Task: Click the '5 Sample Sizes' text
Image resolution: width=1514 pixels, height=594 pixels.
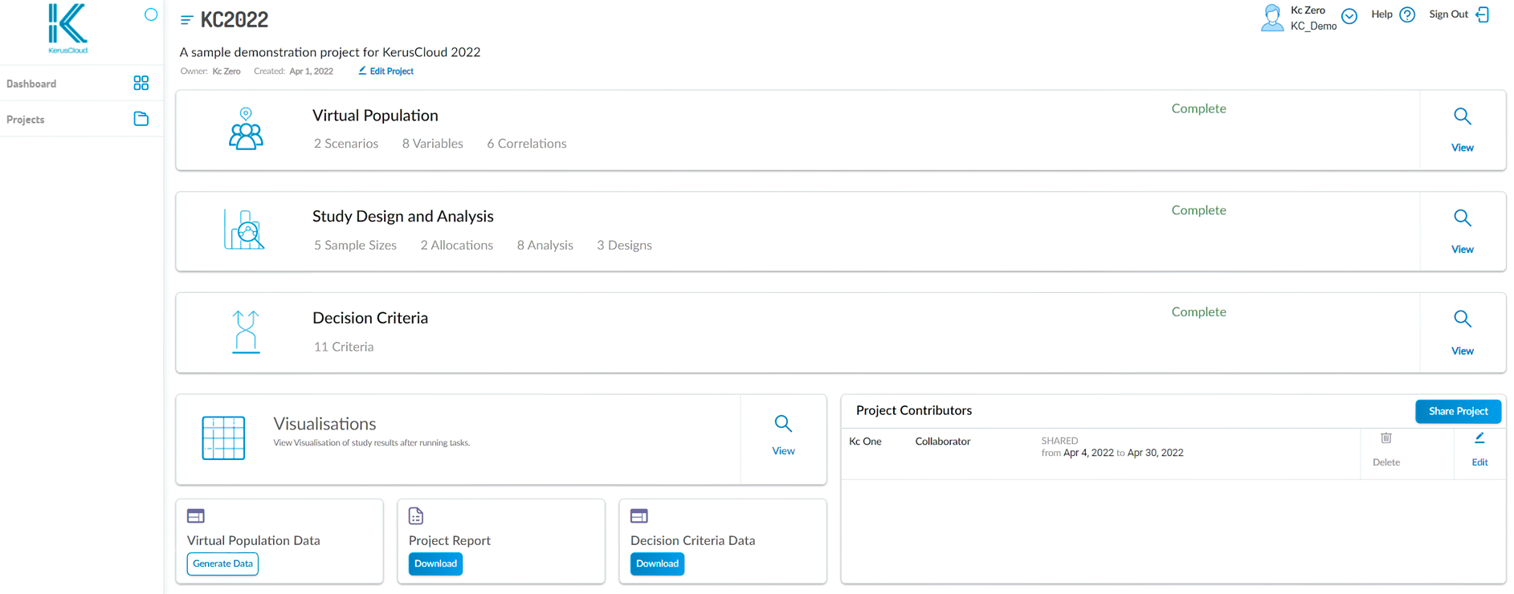Action: tap(355, 246)
